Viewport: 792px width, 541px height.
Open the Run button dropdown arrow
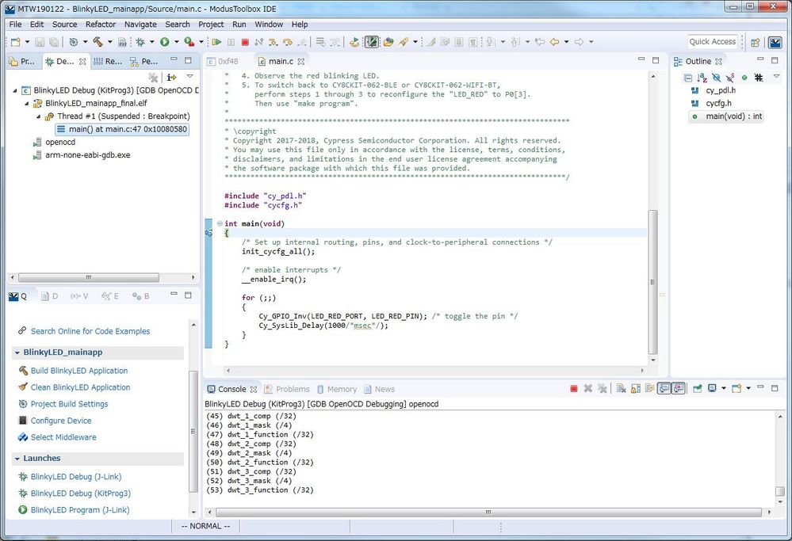click(x=176, y=40)
